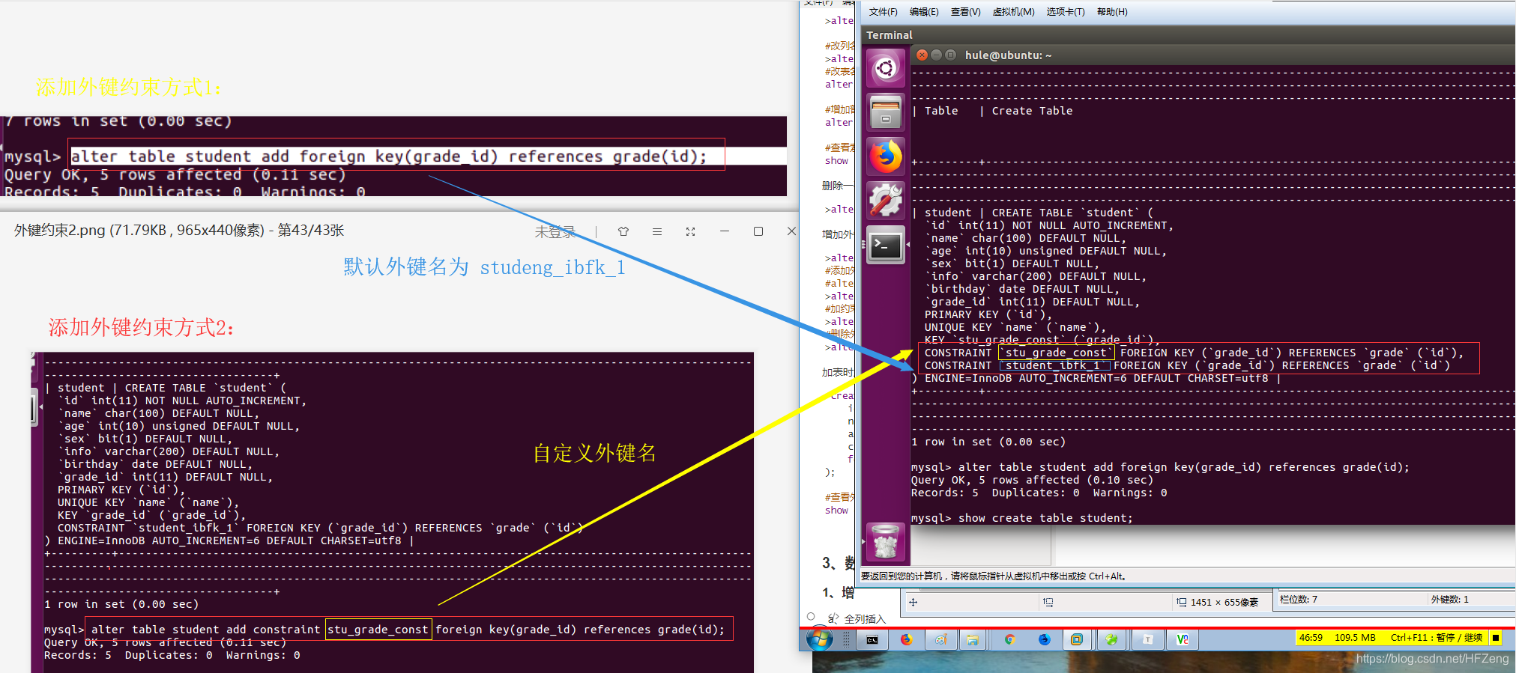Open the 文件(F) menu
Screen dimensions: 1516x673
[883, 12]
